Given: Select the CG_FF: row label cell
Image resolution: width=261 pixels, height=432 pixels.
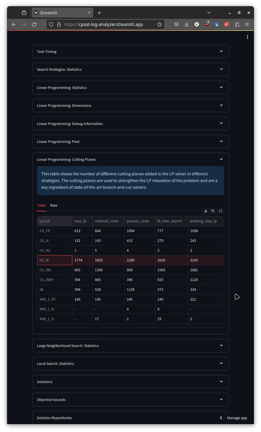Looking at the screenshot, I should 54,231.
